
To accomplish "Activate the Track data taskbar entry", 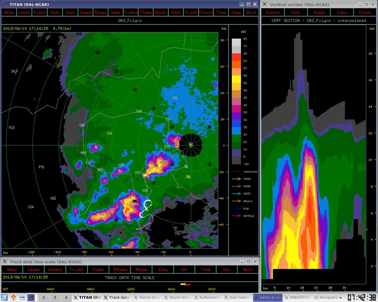I will (x=117, y=298).
